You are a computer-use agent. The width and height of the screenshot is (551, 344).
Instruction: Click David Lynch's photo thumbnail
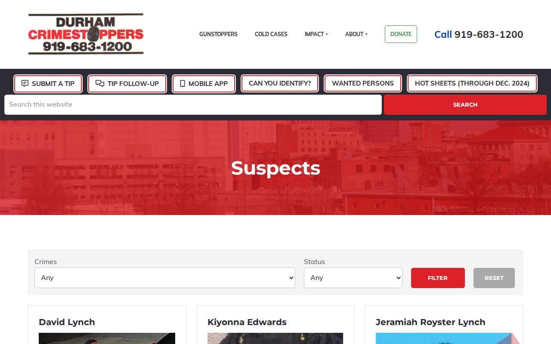[x=107, y=338]
